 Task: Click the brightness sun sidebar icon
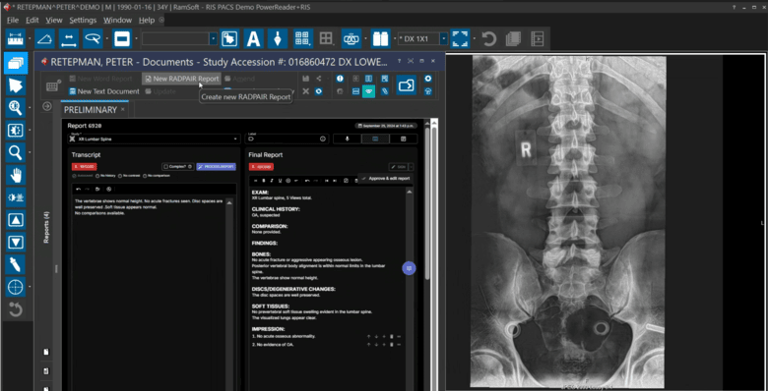point(16,197)
